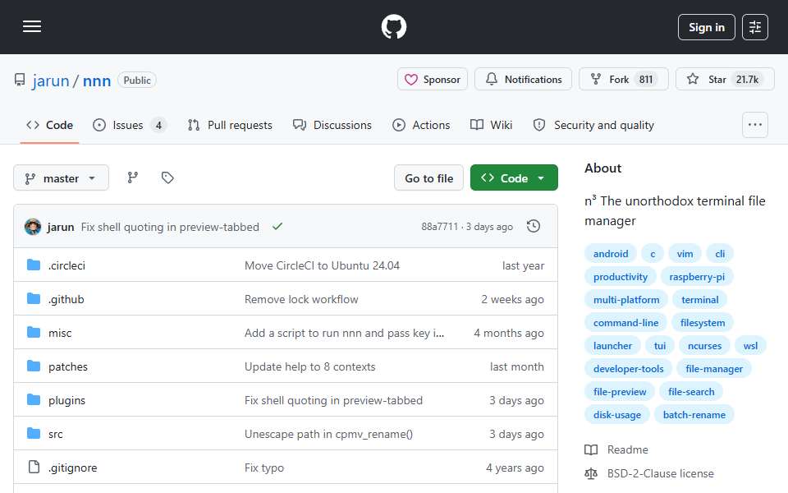The width and height of the screenshot is (788, 493).
Task: Select the file-manager topic tag
Action: tap(714, 369)
